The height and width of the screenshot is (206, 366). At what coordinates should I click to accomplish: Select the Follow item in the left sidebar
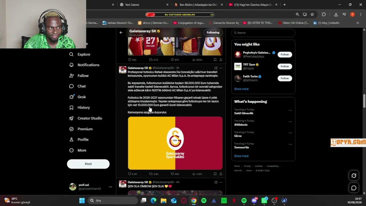(x=79, y=76)
